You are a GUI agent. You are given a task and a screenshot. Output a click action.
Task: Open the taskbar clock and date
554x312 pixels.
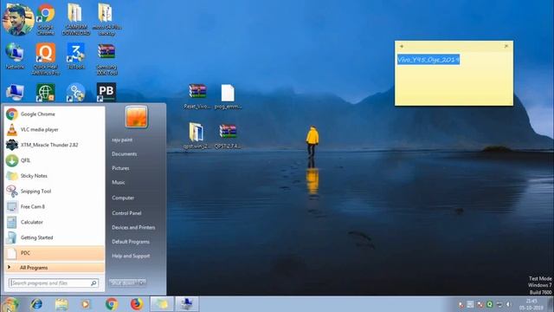tap(531, 304)
